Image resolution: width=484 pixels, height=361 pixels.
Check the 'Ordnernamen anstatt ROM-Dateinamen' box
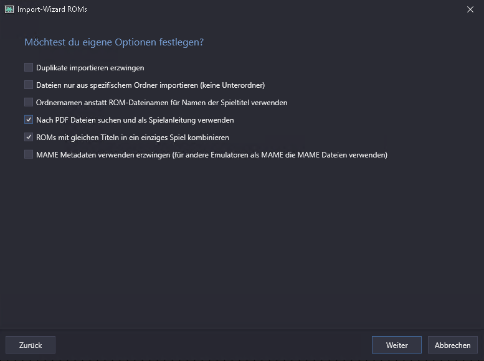coord(29,102)
